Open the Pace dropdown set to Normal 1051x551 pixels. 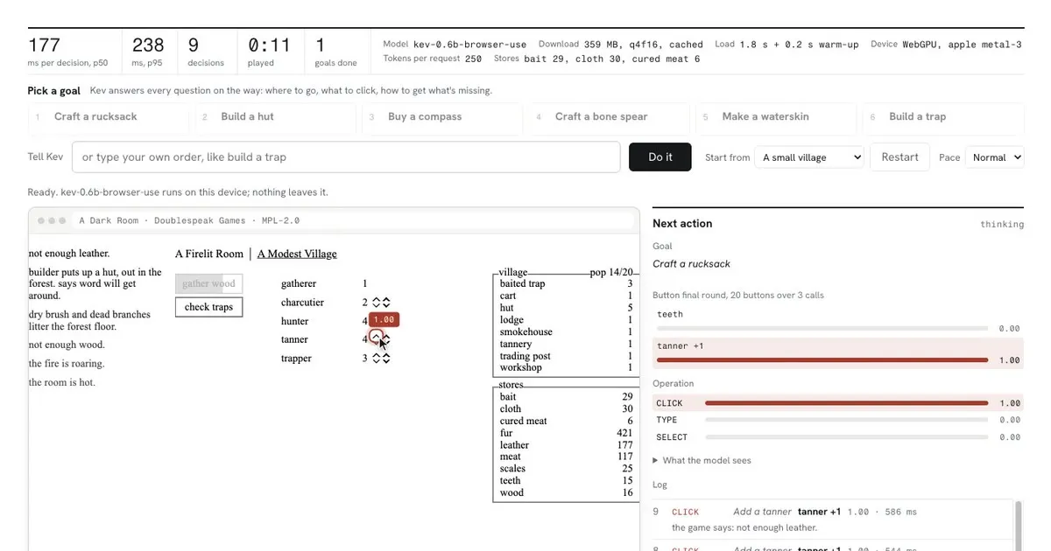coord(994,157)
